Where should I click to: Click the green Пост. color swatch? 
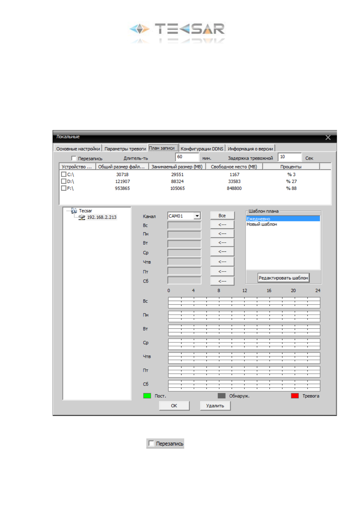tap(147, 396)
